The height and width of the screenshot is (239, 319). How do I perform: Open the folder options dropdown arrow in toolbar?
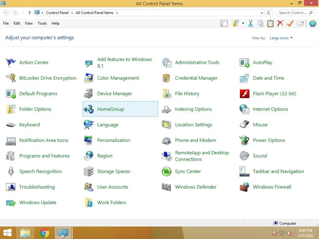coord(243,23)
